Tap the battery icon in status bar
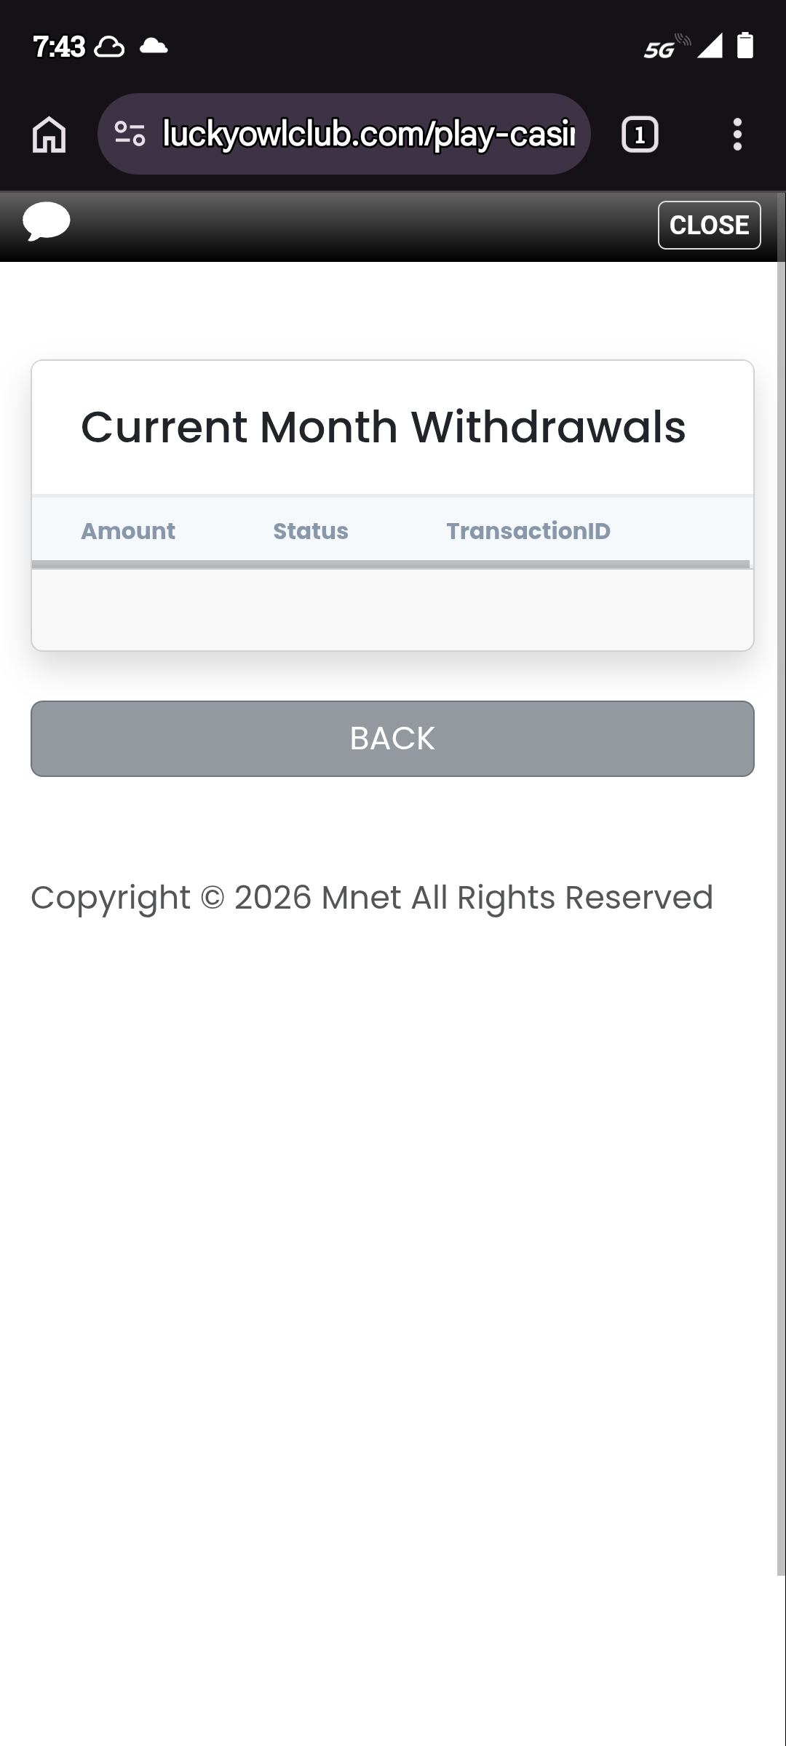786x1746 pixels. (745, 46)
